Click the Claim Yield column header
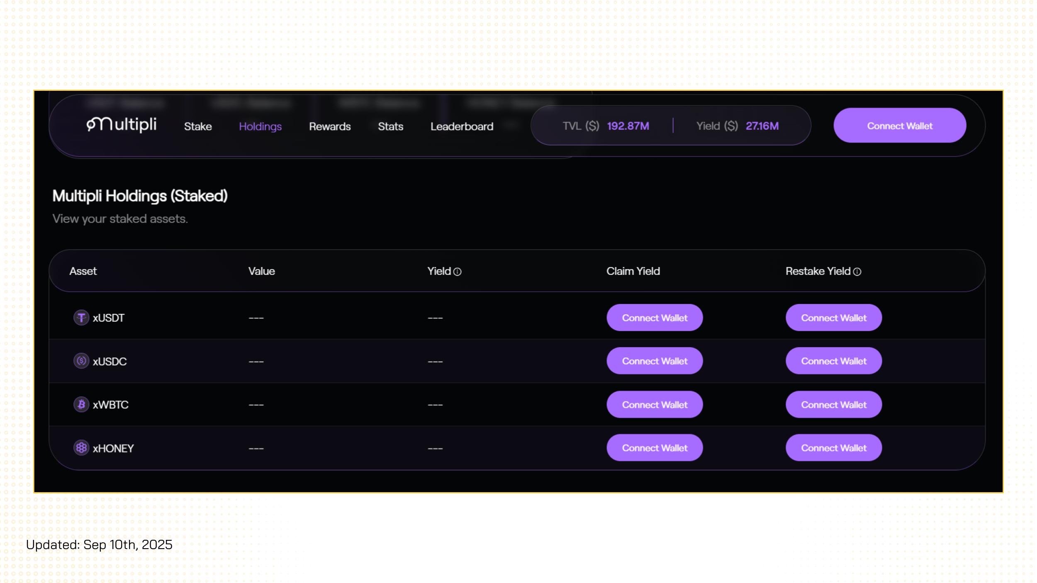This screenshot has height=583, width=1037. 633,271
